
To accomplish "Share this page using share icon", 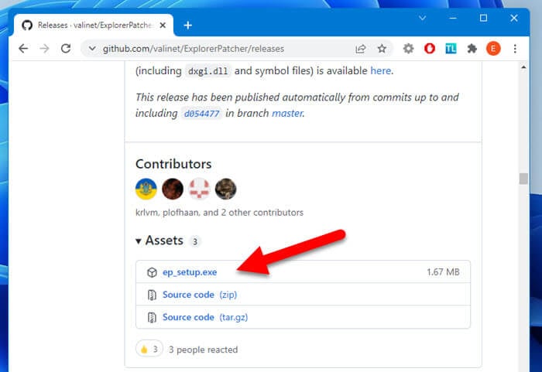I will pyautogui.click(x=360, y=49).
